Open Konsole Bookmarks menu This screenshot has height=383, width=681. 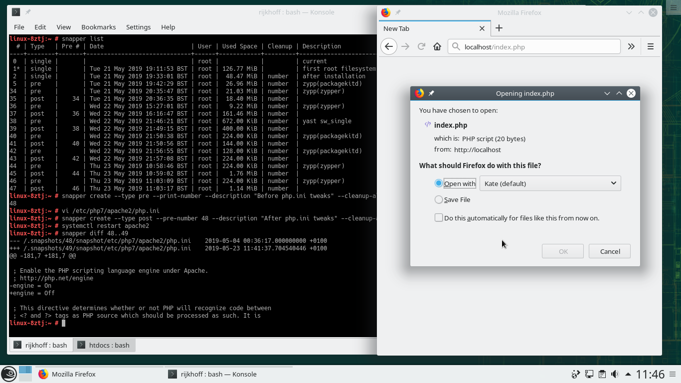[99, 27]
